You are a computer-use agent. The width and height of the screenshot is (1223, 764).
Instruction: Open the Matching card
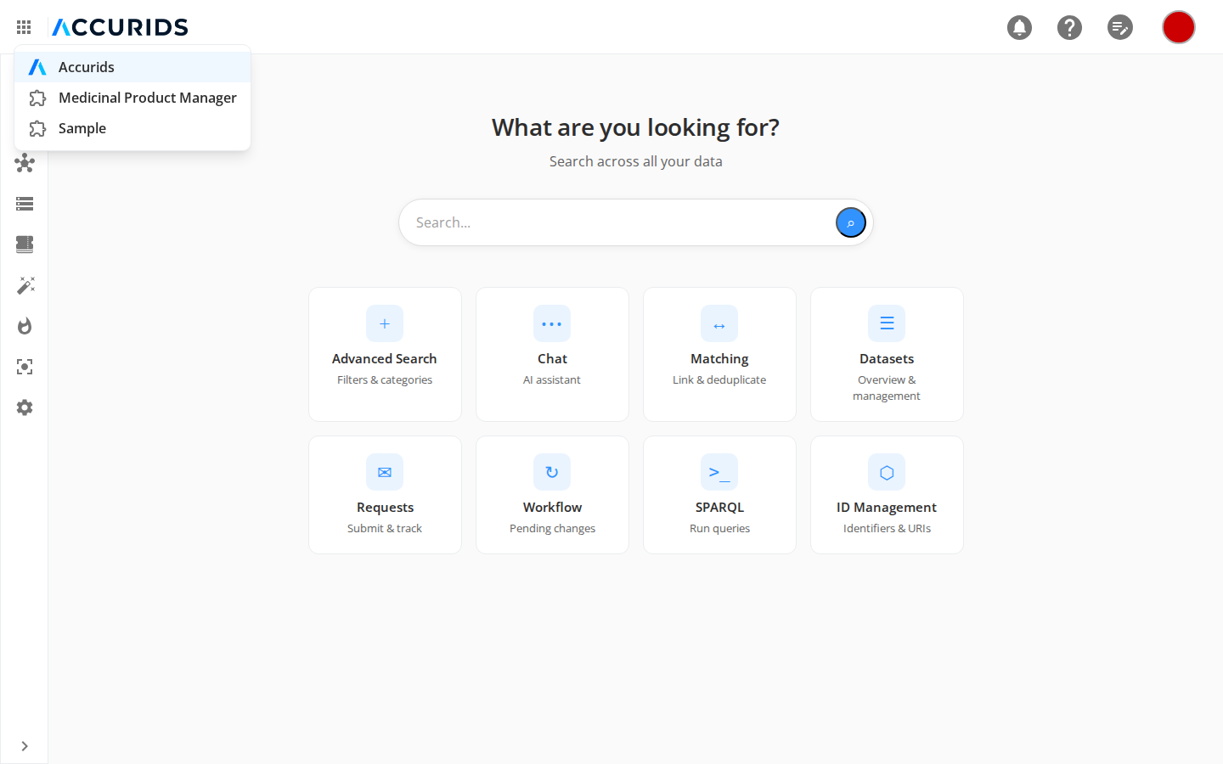pos(719,354)
